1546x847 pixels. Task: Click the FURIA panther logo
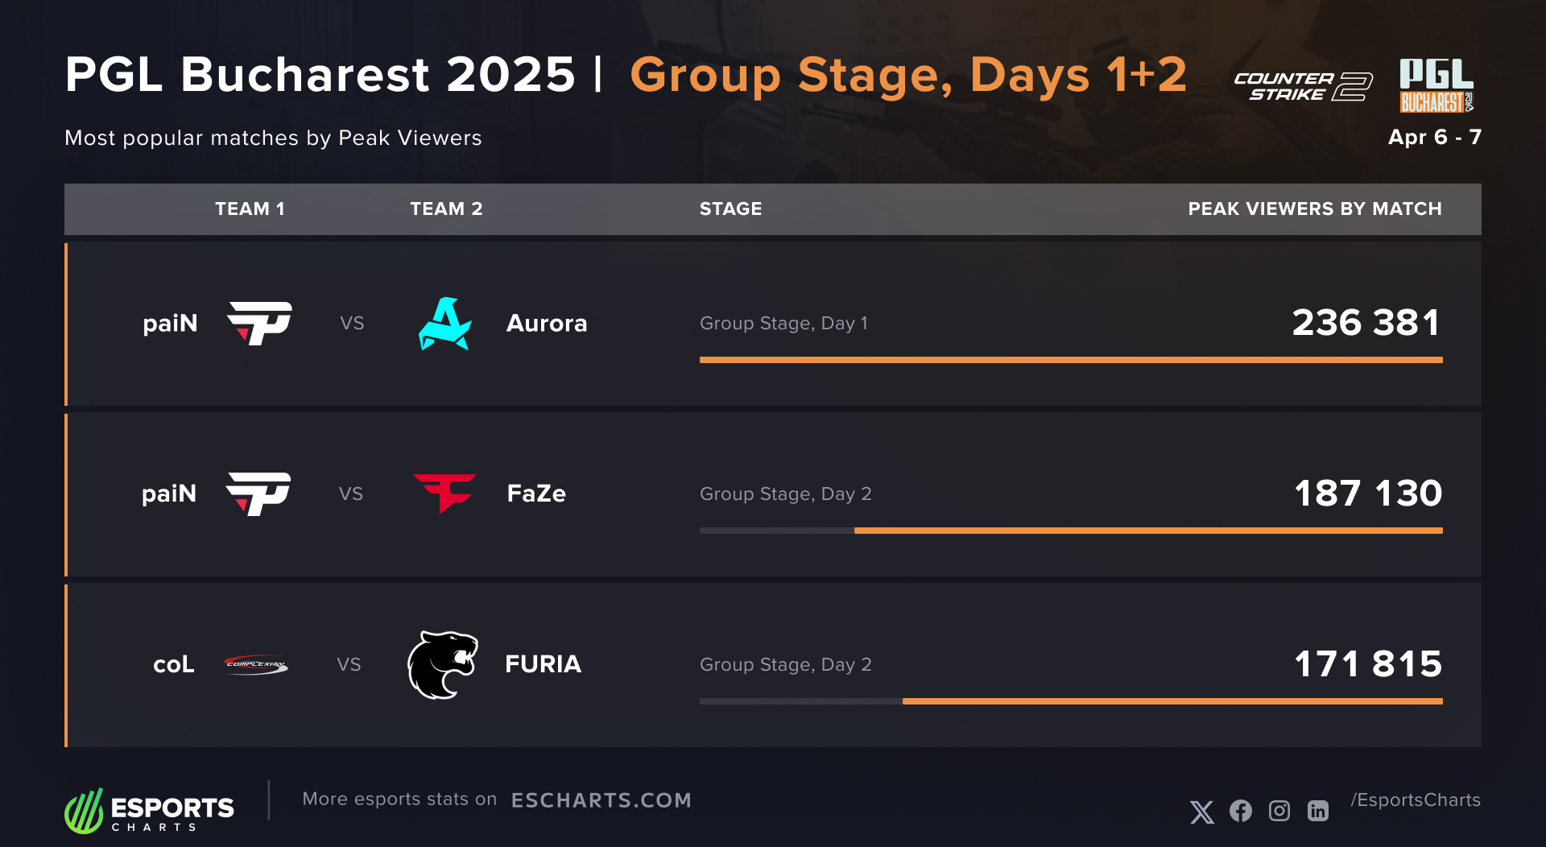tap(443, 664)
